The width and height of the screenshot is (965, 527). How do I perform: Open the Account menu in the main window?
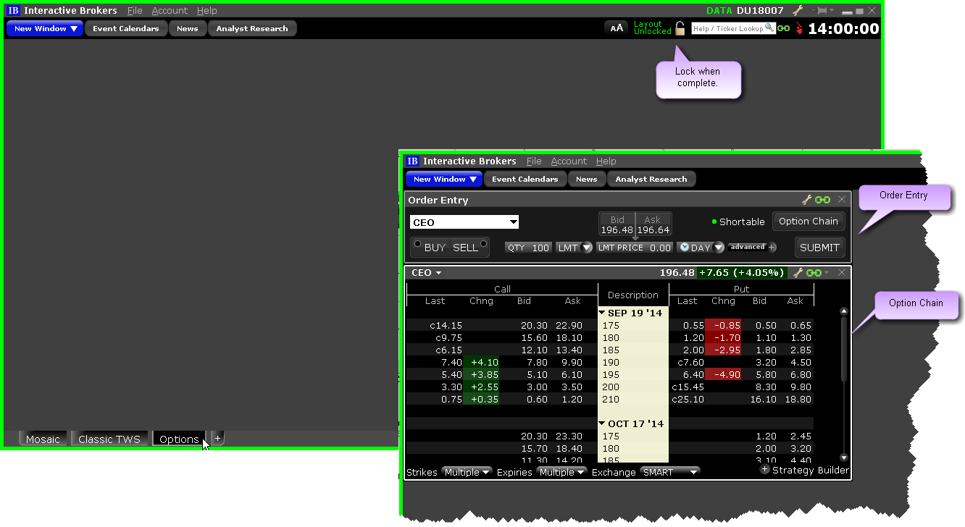pos(170,11)
